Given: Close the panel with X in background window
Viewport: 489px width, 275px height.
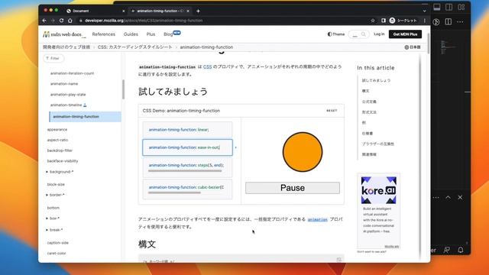Looking at the screenshot, I should (460, 197).
